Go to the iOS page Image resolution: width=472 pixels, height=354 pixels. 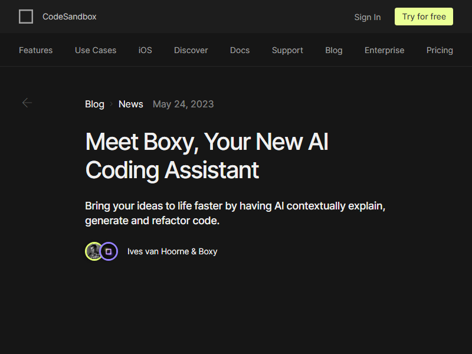(x=145, y=50)
